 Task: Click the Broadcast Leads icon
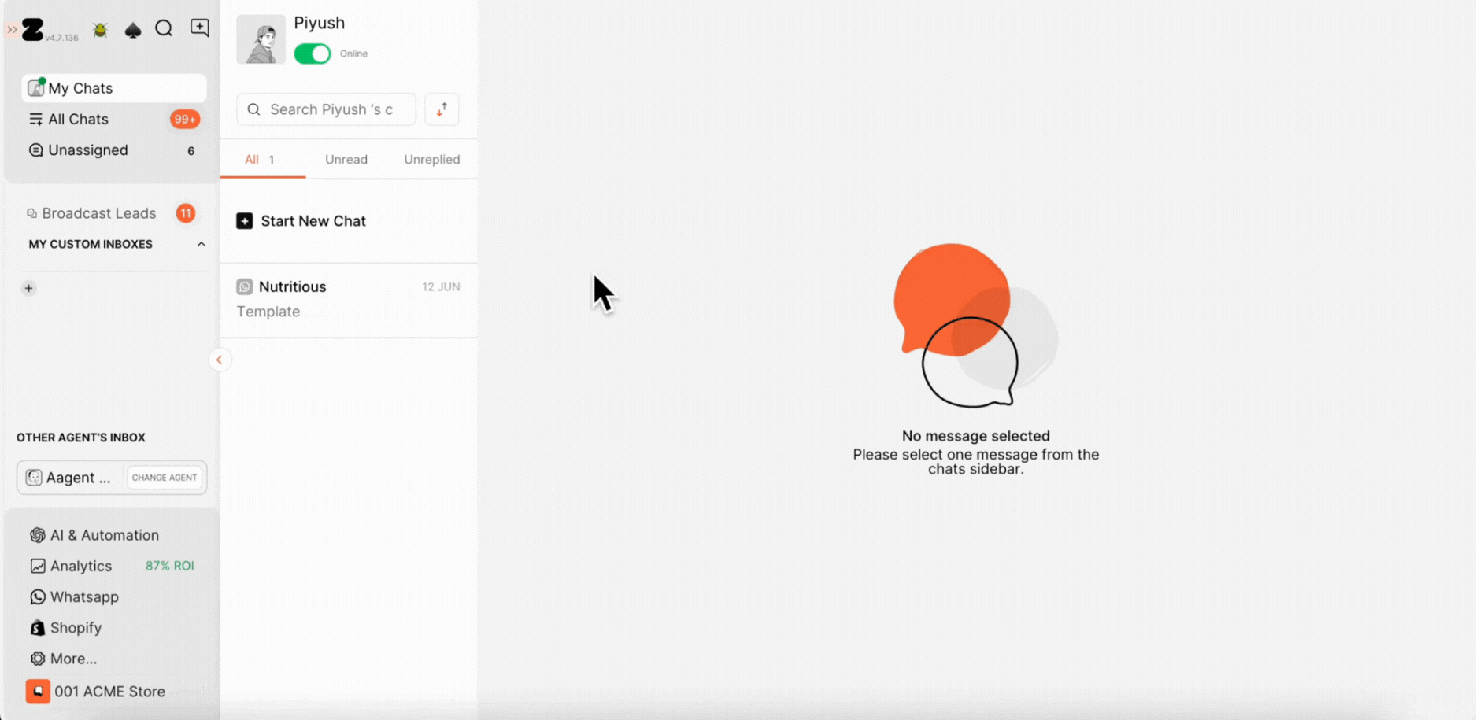(31, 213)
